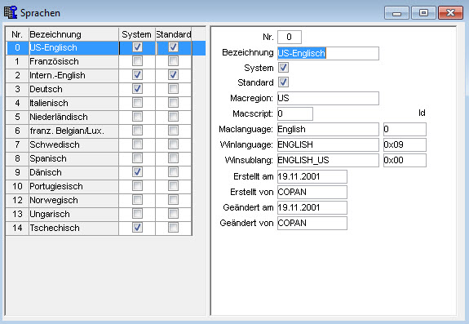The width and height of the screenshot is (469, 324).
Task: Select the Dänisch language row
Action: tap(99, 172)
